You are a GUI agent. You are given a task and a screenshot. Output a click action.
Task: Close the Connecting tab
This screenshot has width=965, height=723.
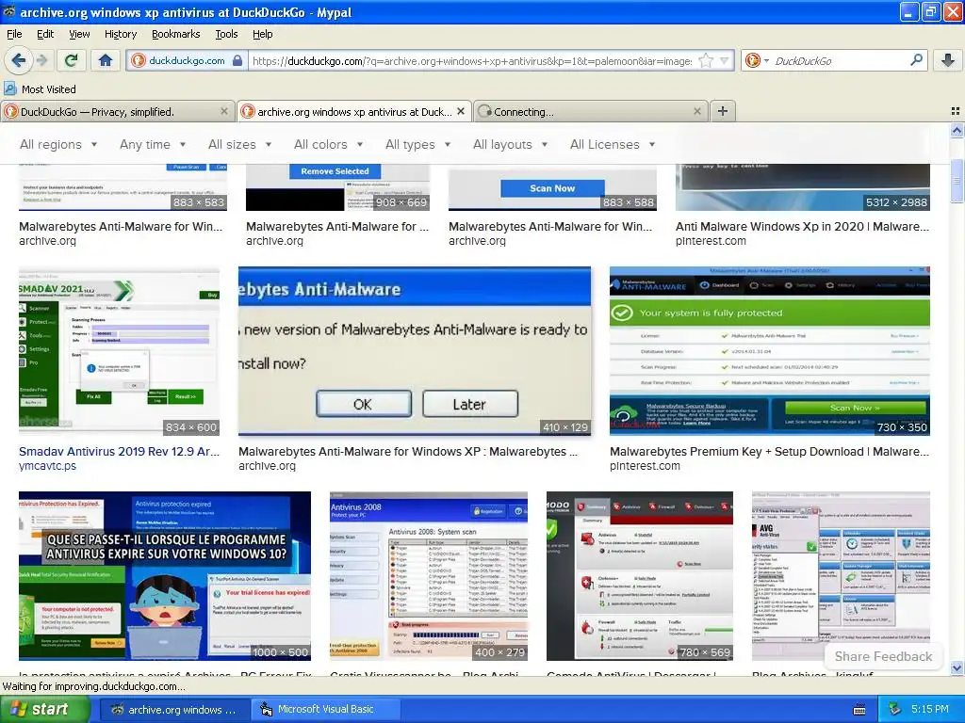[x=696, y=111]
